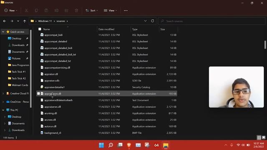Expand Desktop under This PC

pyautogui.click(x=5, y=117)
